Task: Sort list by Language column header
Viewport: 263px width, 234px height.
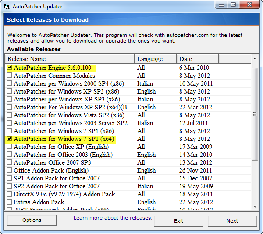Action: pyautogui.click(x=156, y=59)
